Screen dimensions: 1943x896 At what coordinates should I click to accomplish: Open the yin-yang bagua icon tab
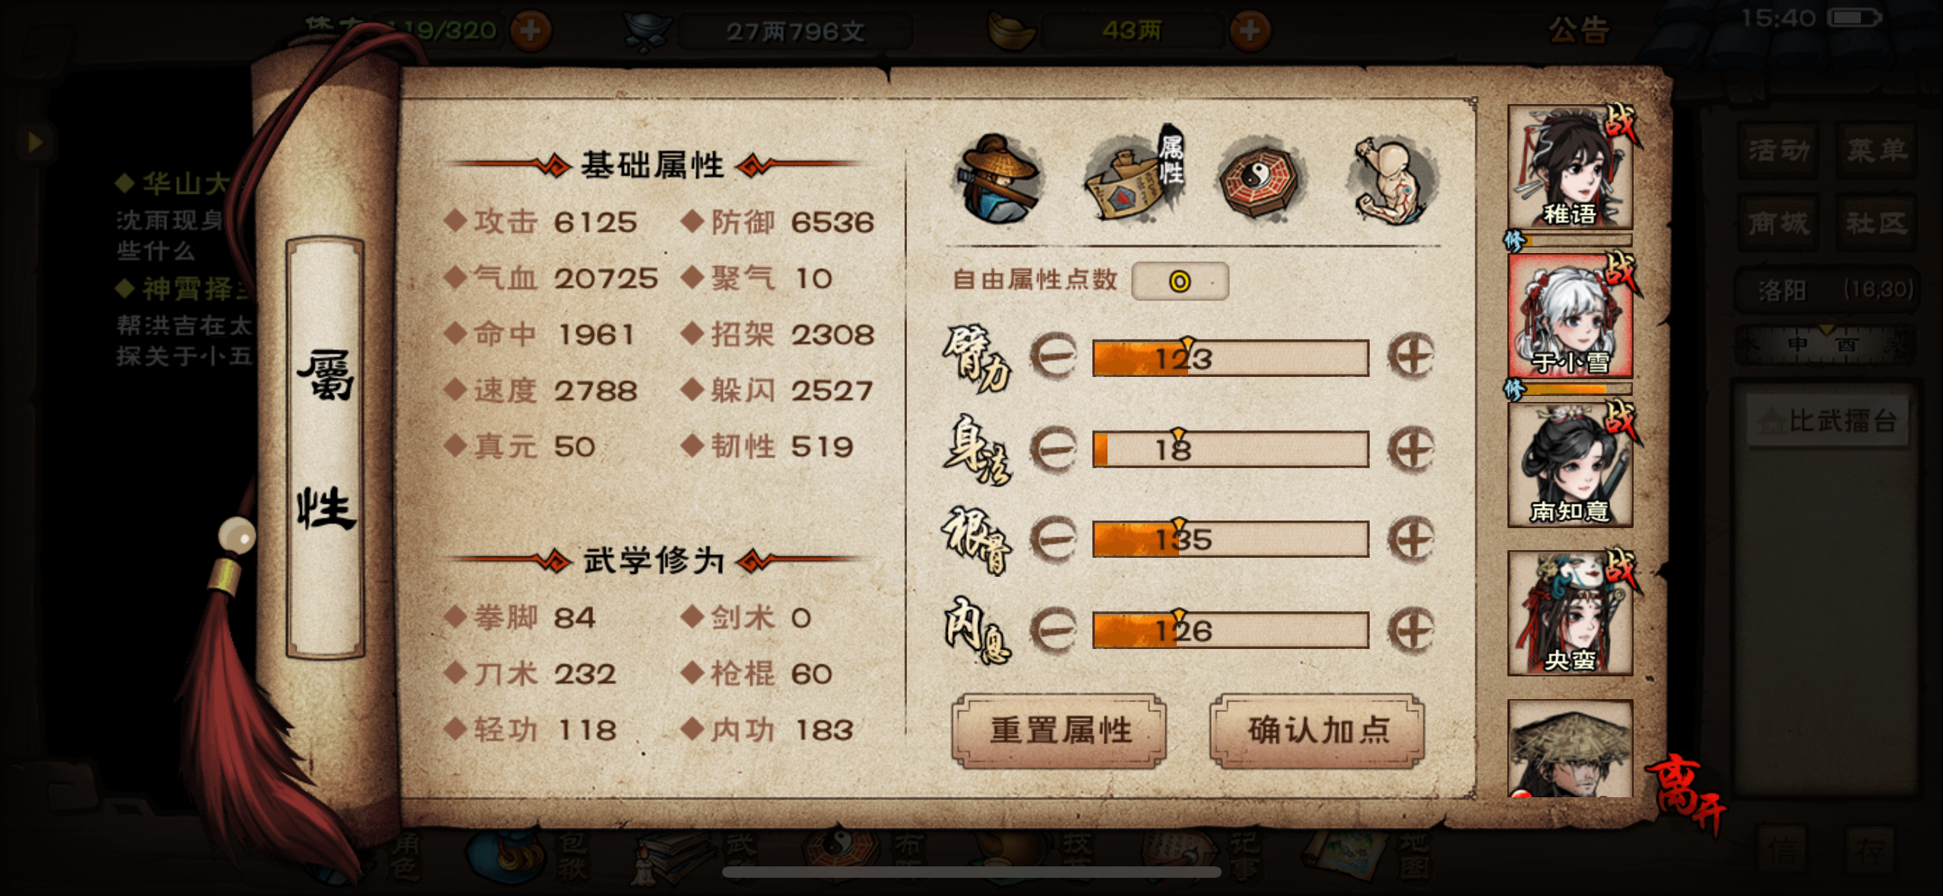1262,179
